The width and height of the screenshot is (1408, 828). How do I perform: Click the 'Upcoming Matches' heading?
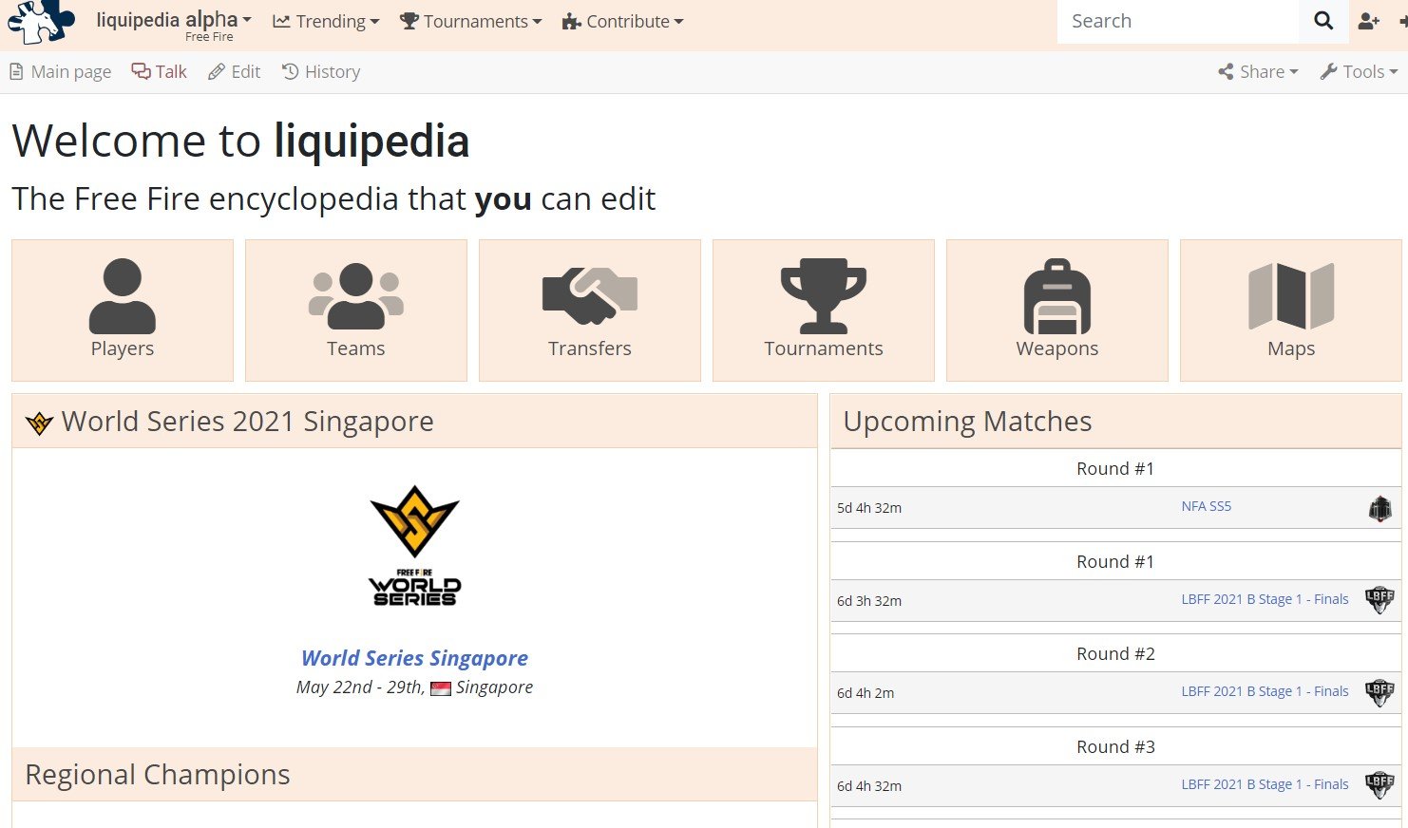[x=967, y=422]
